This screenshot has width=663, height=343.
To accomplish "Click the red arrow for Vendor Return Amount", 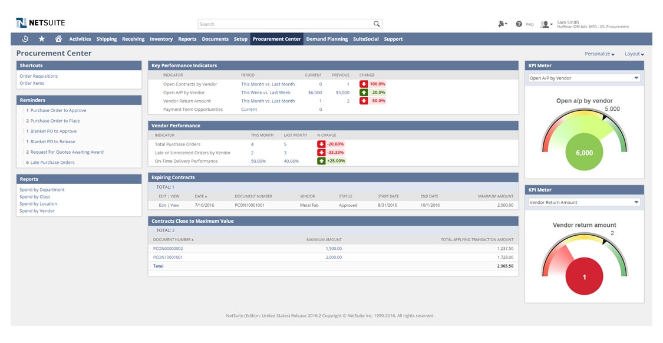I will coord(363,101).
